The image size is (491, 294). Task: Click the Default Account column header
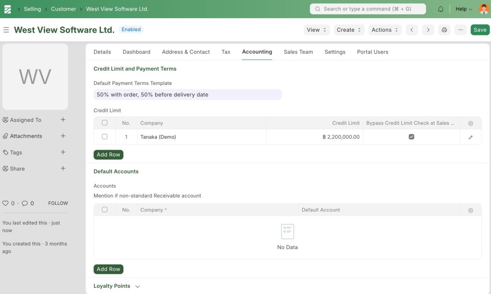tap(321, 210)
